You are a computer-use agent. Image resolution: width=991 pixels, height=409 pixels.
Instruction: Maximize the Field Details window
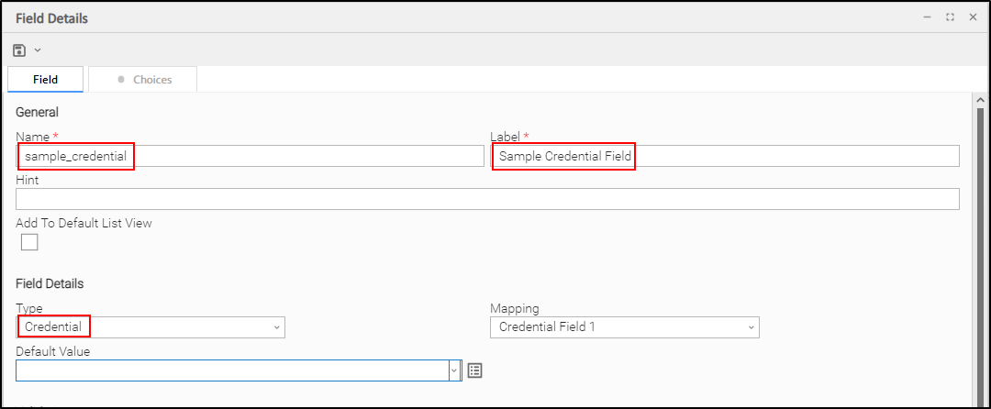(950, 17)
